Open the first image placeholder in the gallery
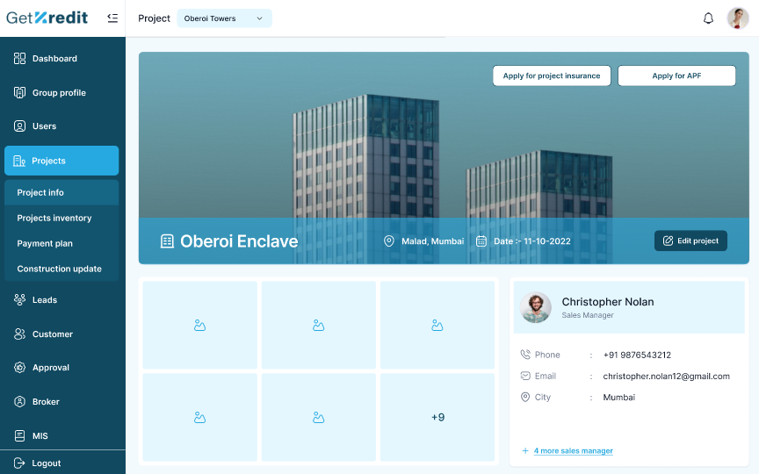This screenshot has width=759, height=474. point(200,325)
